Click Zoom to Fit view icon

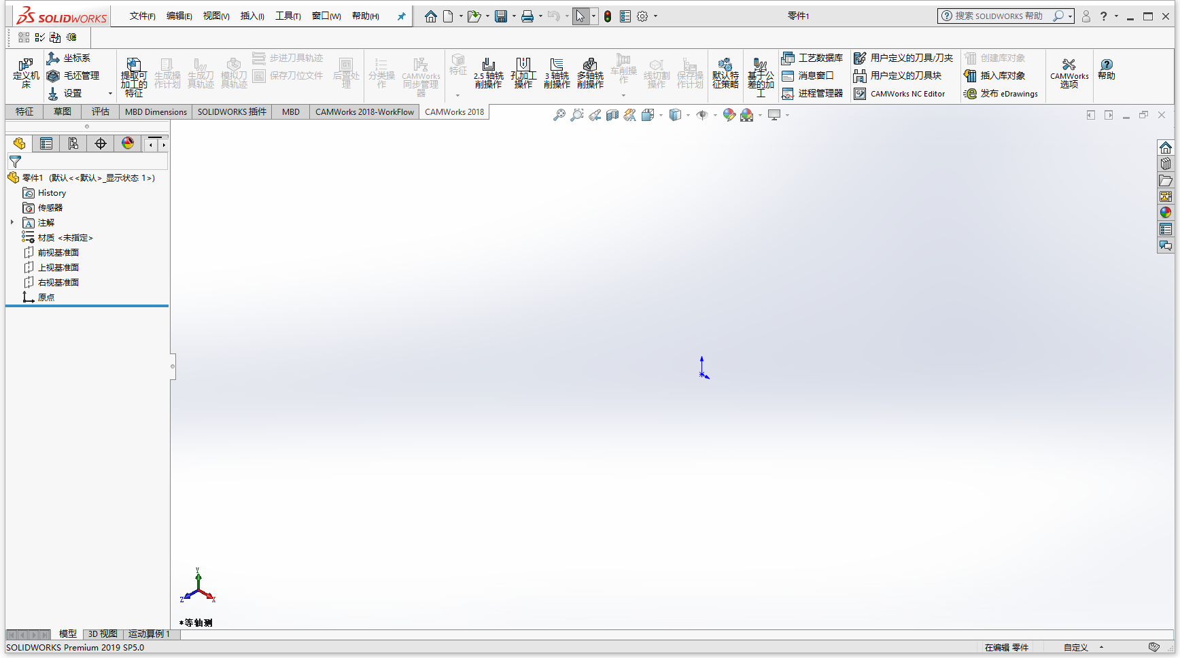point(559,115)
